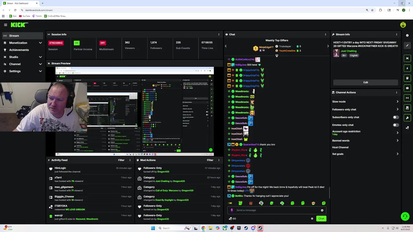Open Channel Actions three-dot options menu
Screen dimensions: 413x232
[397, 92]
